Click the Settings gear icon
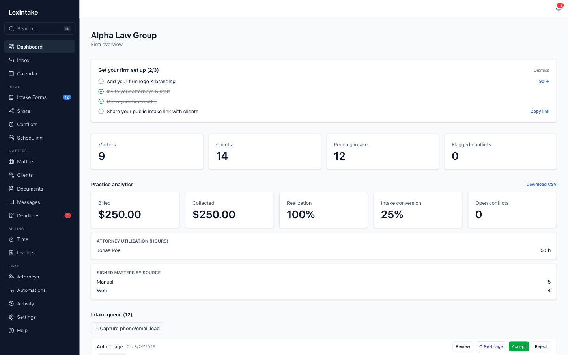 [x=11, y=317]
